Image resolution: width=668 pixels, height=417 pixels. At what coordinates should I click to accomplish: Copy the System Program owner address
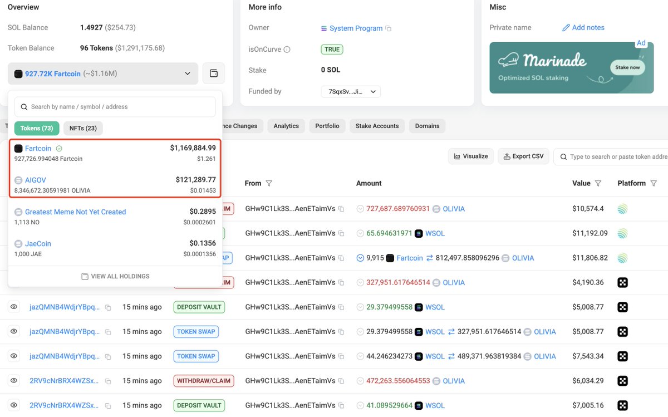pos(389,28)
